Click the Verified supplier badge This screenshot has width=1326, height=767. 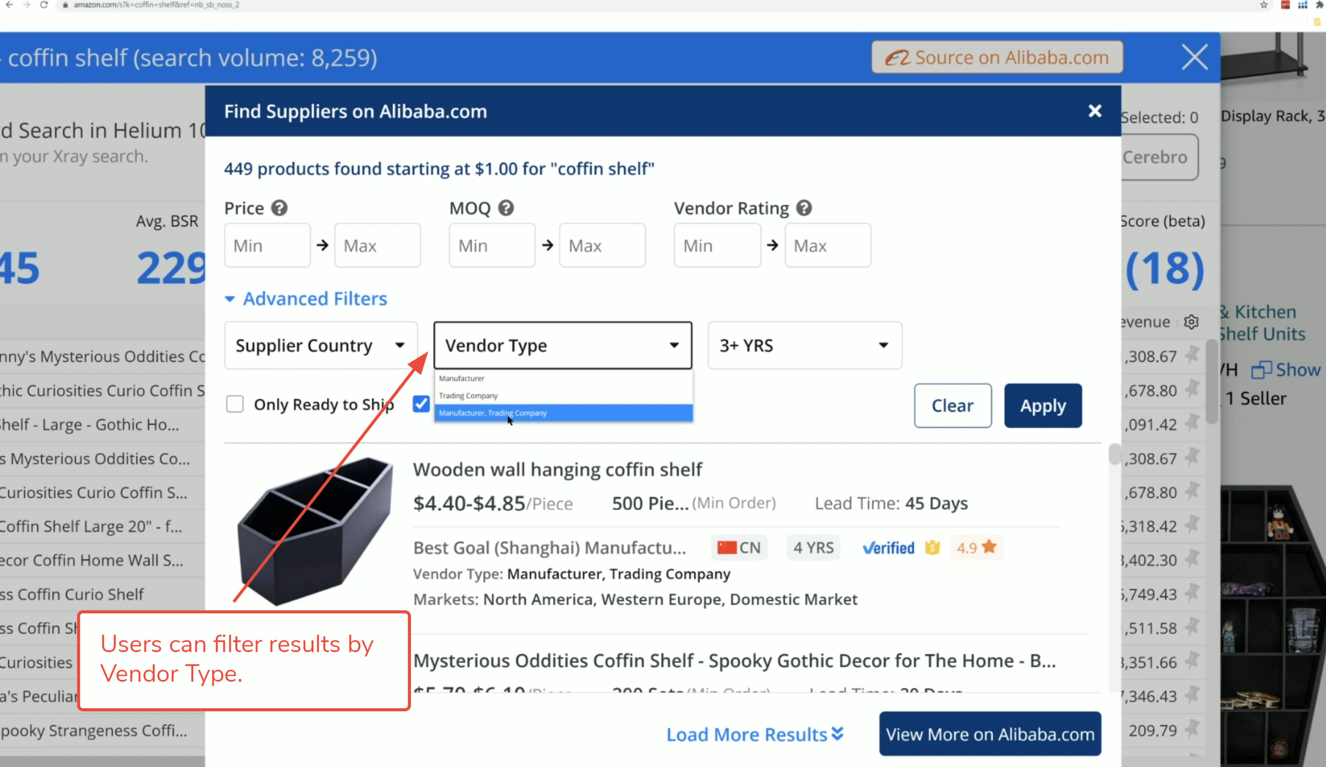pyautogui.click(x=888, y=547)
